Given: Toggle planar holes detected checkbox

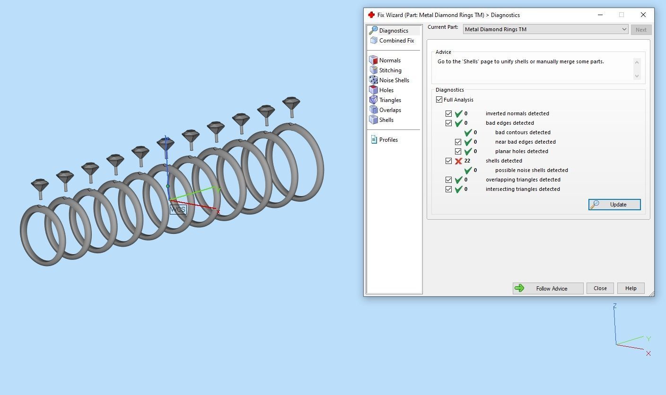Looking at the screenshot, I should click(x=458, y=152).
